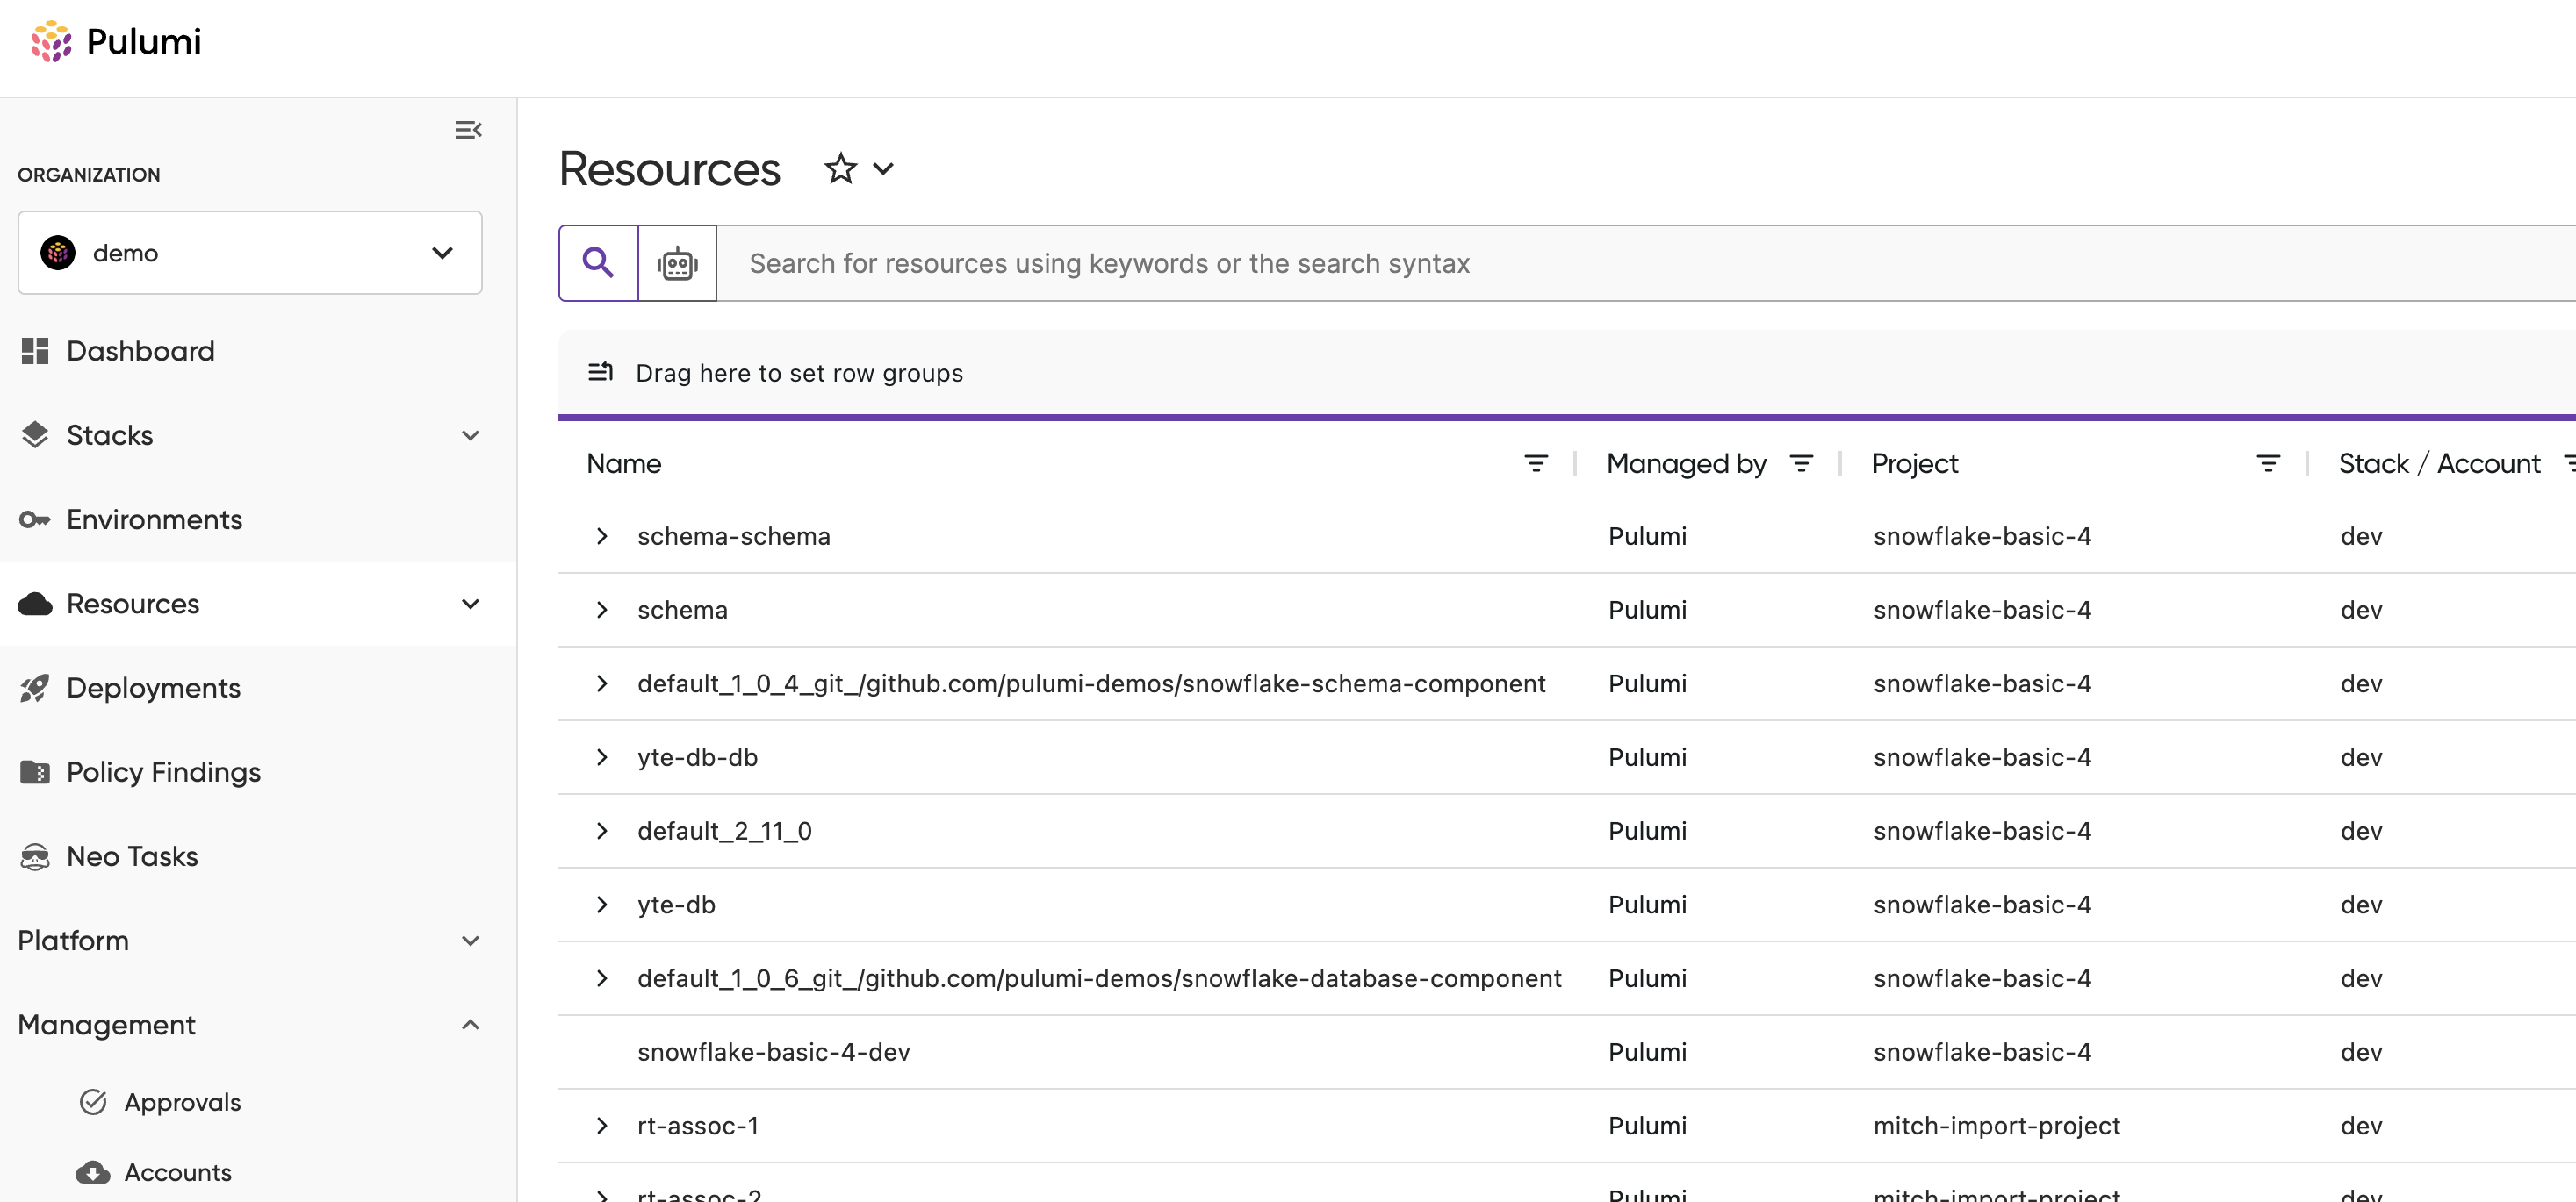Click the Pulumi wordmark
Image resolution: width=2576 pixels, height=1202 pixels.
(x=144, y=42)
